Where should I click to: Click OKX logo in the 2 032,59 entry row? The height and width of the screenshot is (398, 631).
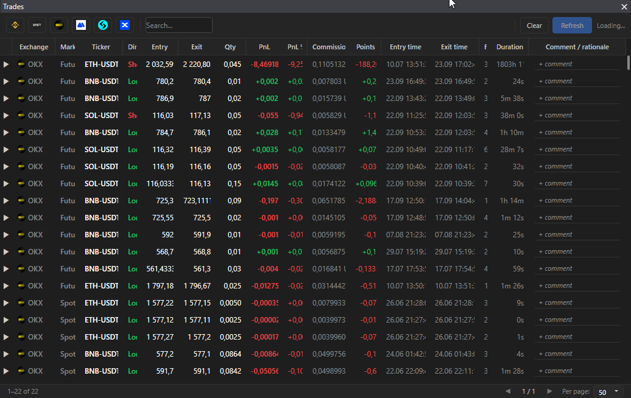pyautogui.click(x=21, y=64)
